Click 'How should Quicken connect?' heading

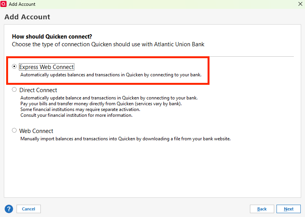[x=52, y=37]
